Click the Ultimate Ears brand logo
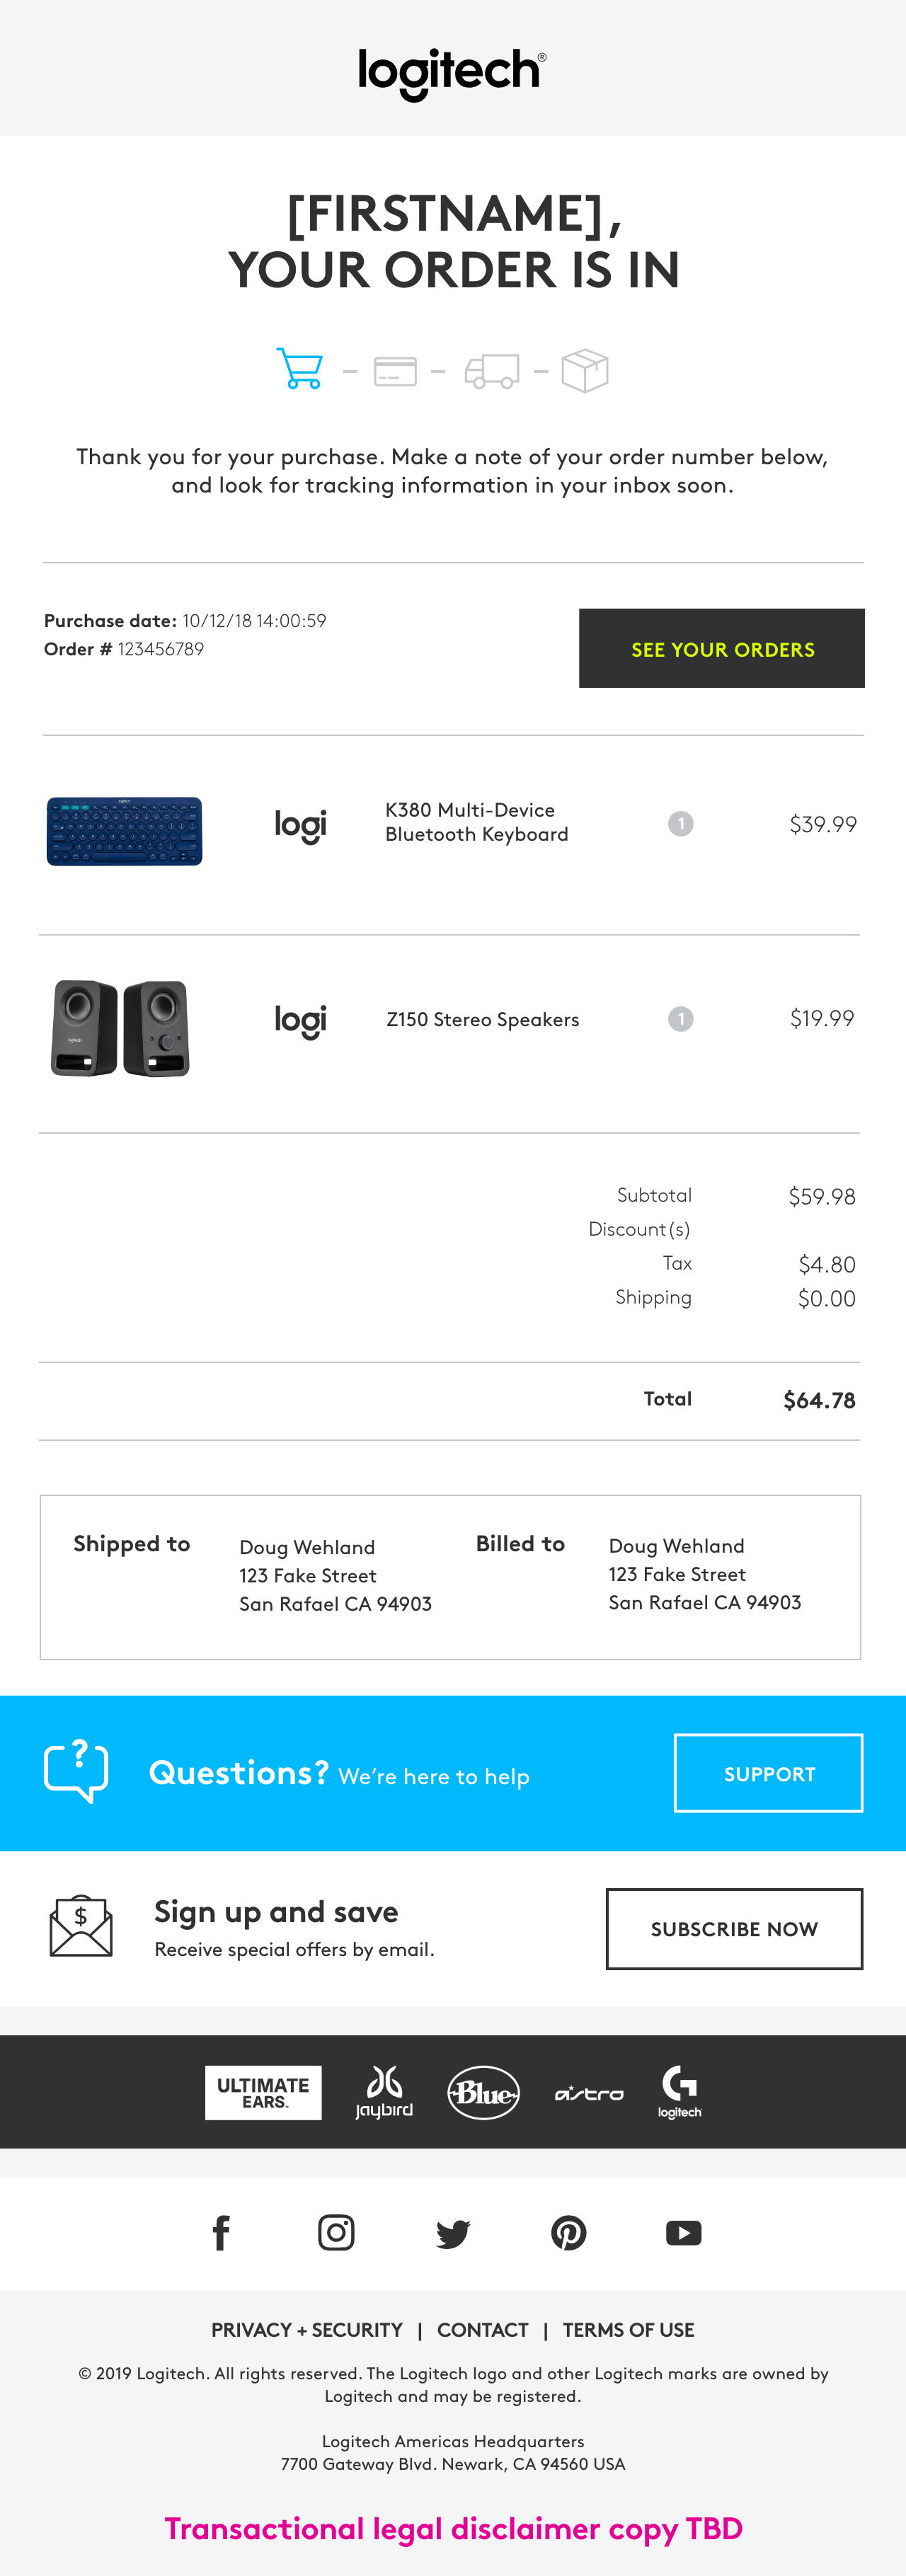 [263, 2093]
